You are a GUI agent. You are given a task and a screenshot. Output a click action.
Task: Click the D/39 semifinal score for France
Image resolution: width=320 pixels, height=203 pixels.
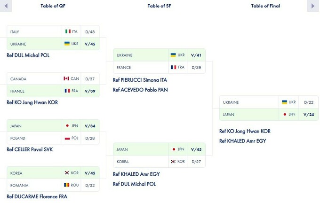pyautogui.click(x=196, y=67)
